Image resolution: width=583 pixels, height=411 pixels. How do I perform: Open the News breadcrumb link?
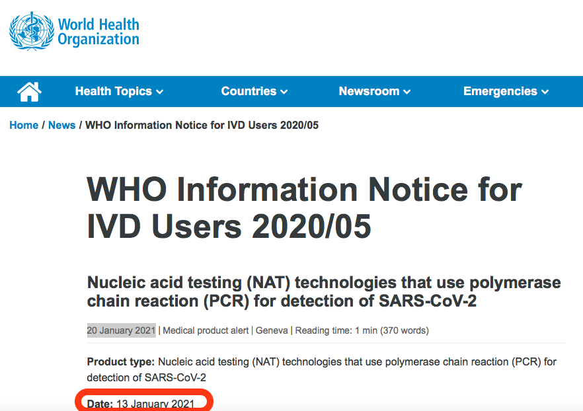tap(61, 125)
